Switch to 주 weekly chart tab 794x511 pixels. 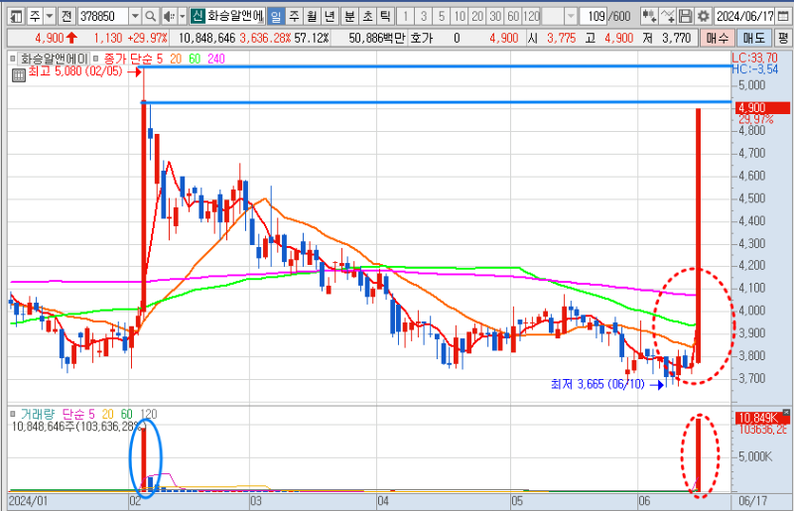pos(294,16)
